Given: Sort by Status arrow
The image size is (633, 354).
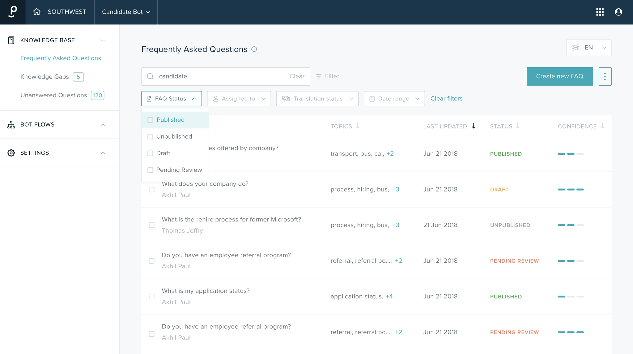Looking at the screenshot, I should tap(518, 126).
